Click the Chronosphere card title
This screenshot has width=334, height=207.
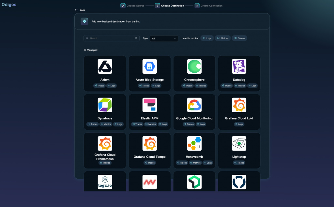coord(194,80)
